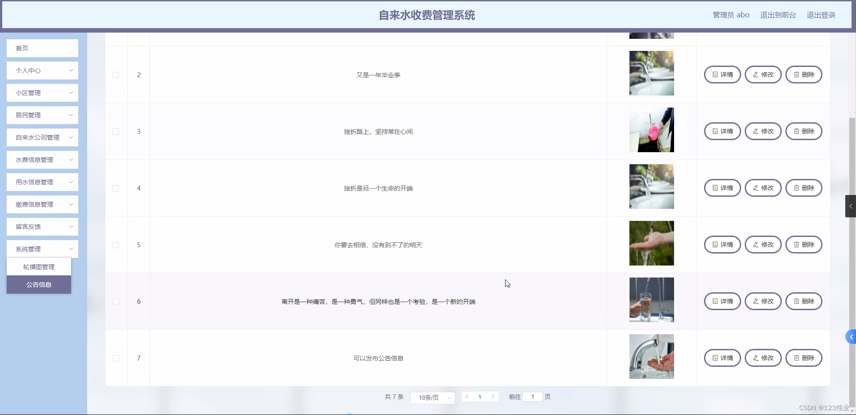Click the 详情 icon for row 6
Image resolution: width=856 pixels, height=415 pixels.
716,301
